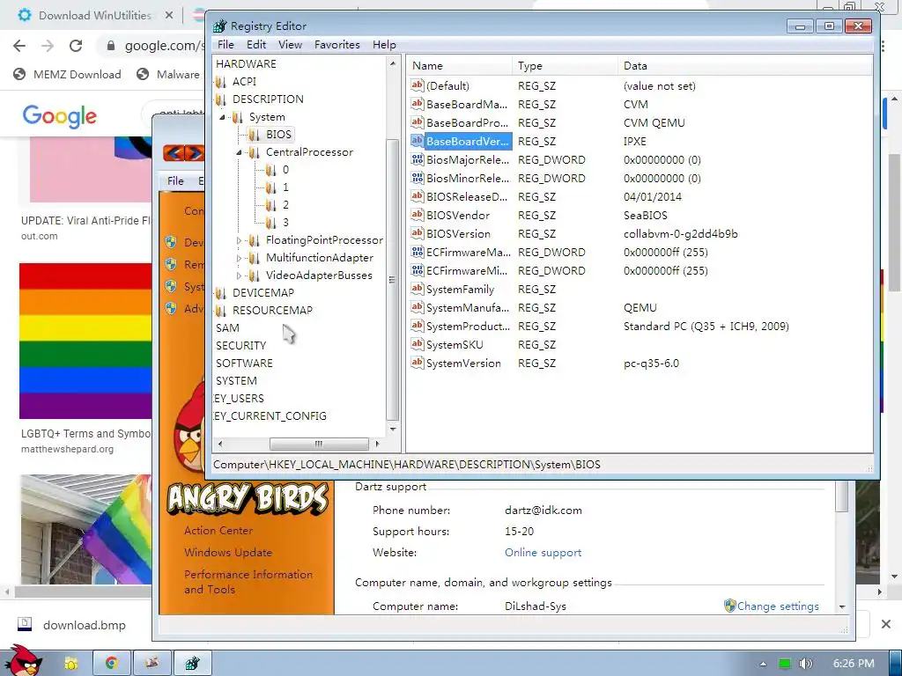
Task: Click the BiosMajorRelease DWORD value icon
Action: (417, 160)
